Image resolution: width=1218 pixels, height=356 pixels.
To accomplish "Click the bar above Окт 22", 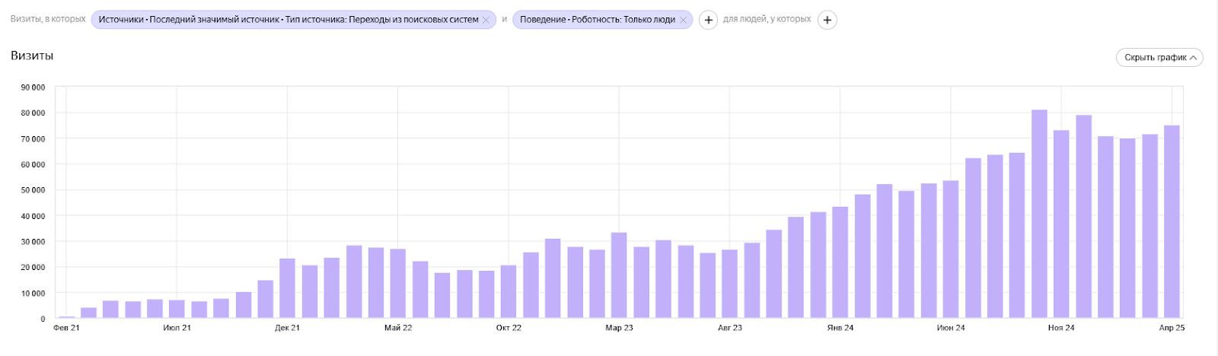I will [x=509, y=291].
